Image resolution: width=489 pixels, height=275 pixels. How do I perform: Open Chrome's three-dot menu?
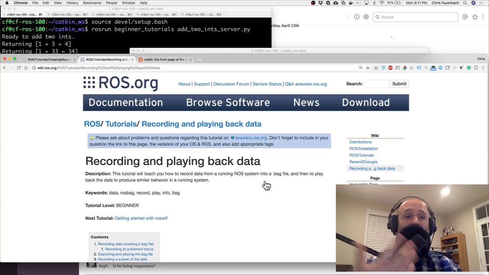pos(483,68)
